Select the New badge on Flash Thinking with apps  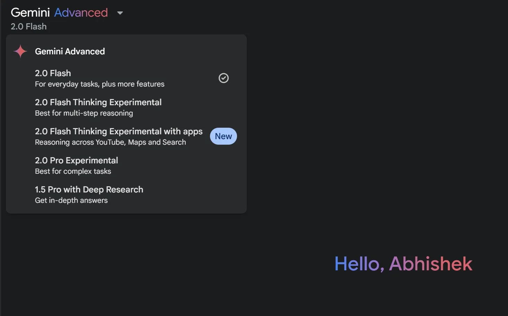[223, 136]
